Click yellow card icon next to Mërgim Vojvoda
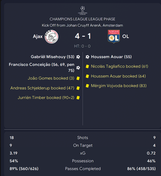This screenshot has height=176, width=161. point(87,86)
